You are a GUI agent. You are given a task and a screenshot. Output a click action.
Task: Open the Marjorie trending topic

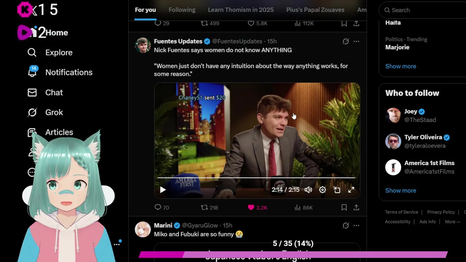point(398,47)
